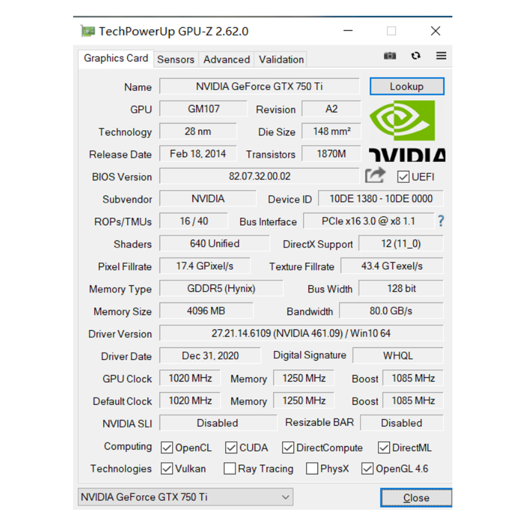Toggle the Vulkan checkbox
The height and width of the screenshot is (526, 526).
[167, 469]
